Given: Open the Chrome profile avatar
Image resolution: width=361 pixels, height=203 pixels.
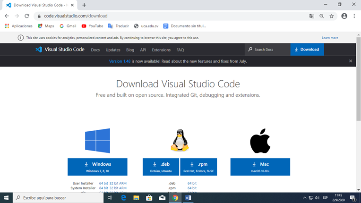Looking at the screenshot, I should pyautogui.click(x=344, y=16).
